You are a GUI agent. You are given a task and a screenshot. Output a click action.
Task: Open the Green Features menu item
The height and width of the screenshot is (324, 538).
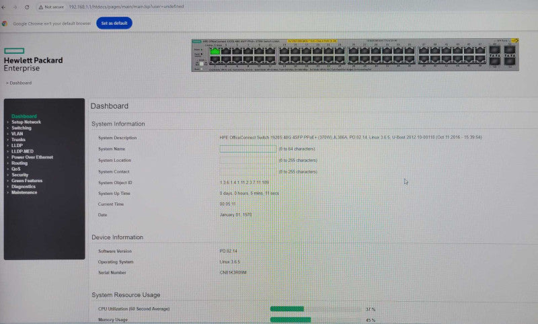27,181
